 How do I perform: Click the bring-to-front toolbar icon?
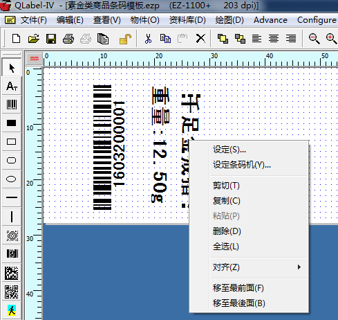click(223, 39)
